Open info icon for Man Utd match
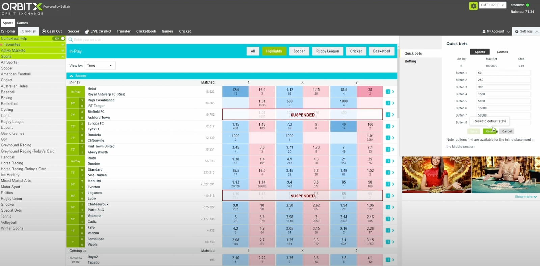This screenshot has width=540, height=266. (x=388, y=184)
